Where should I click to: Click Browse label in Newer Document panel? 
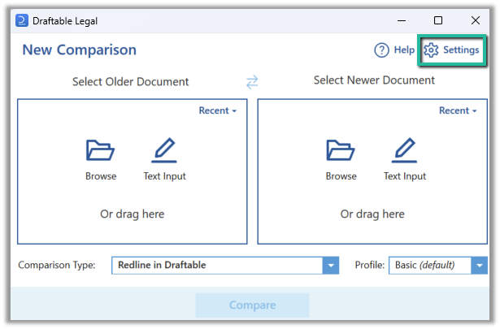click(x=341, y=176)
